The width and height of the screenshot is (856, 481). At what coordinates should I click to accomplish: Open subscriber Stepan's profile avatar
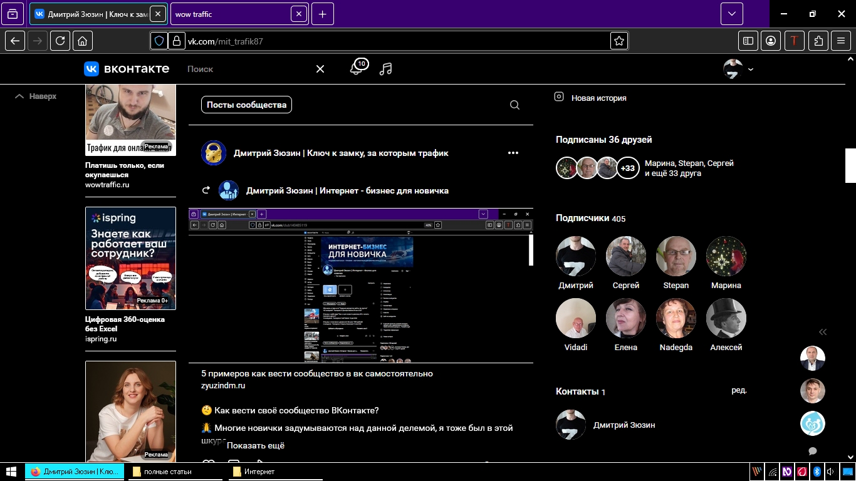676,256
